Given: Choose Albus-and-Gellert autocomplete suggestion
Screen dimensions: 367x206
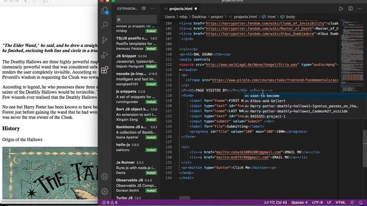Looking at the screenshot, I should [305, 101].
